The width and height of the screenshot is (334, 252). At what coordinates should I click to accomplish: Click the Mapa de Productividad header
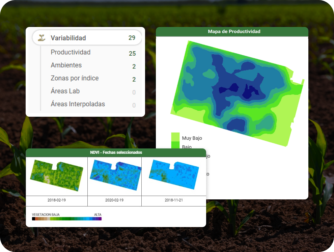(232, 32)
